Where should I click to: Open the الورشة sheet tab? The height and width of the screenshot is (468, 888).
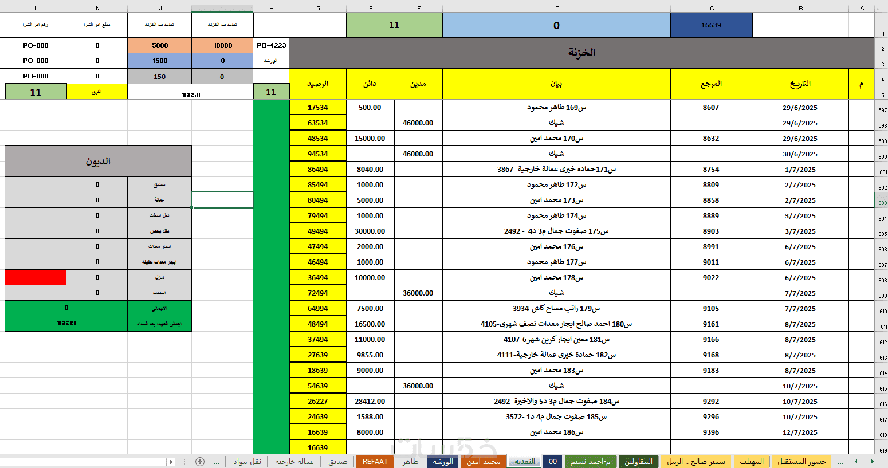(443, 462)
